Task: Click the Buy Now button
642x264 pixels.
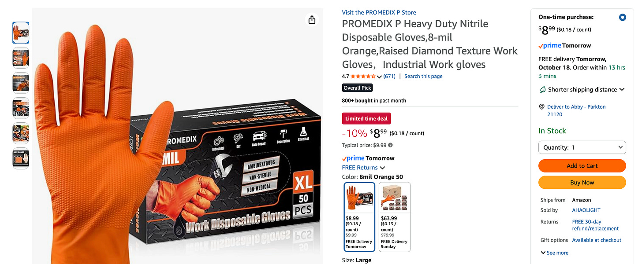Action: [582, 183]
